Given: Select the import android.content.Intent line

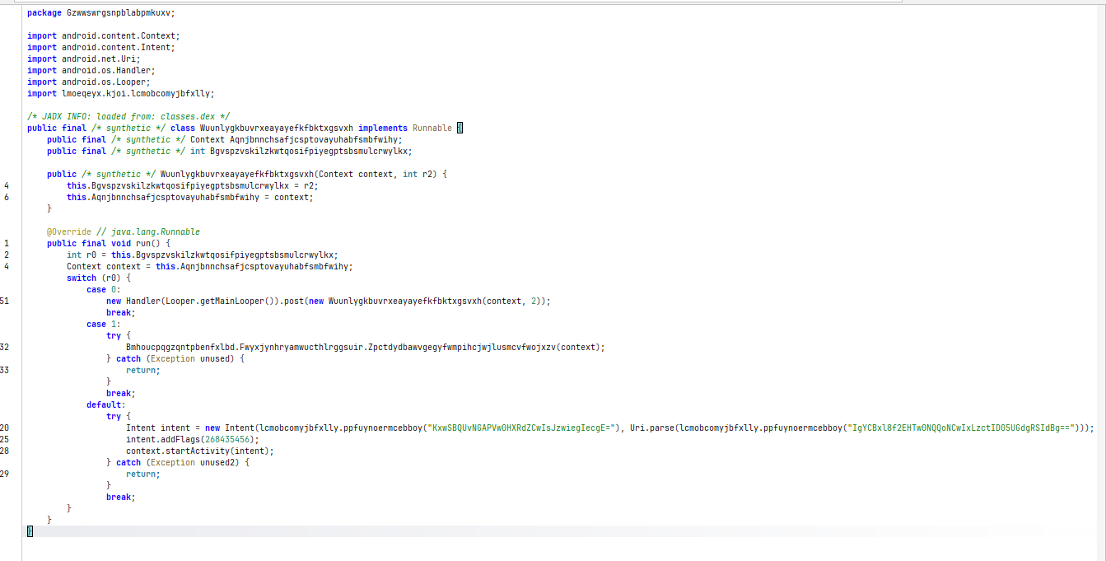Looking at the screenshot, I should [x=100, y=47].
